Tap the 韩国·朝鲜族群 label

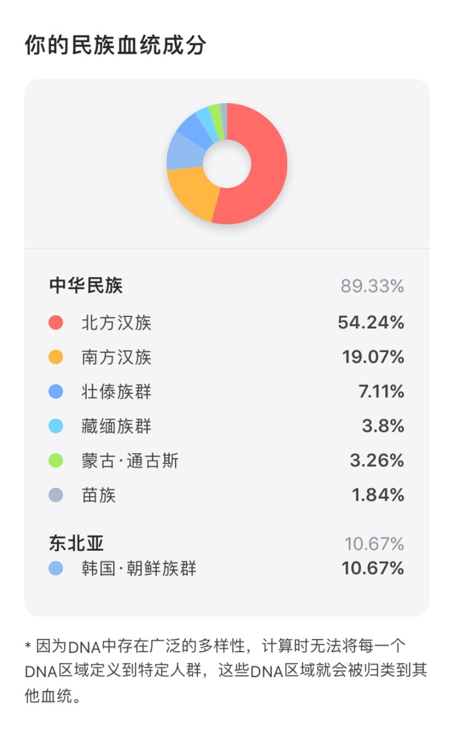[139, 568]
